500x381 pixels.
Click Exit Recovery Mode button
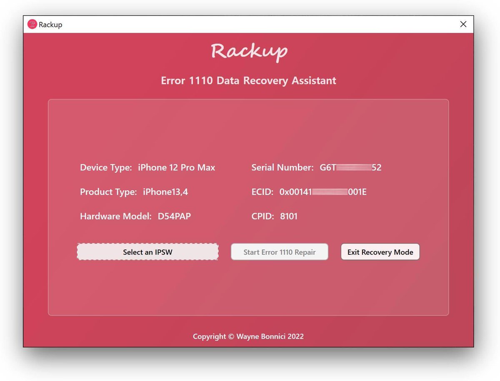pos(380,252)
